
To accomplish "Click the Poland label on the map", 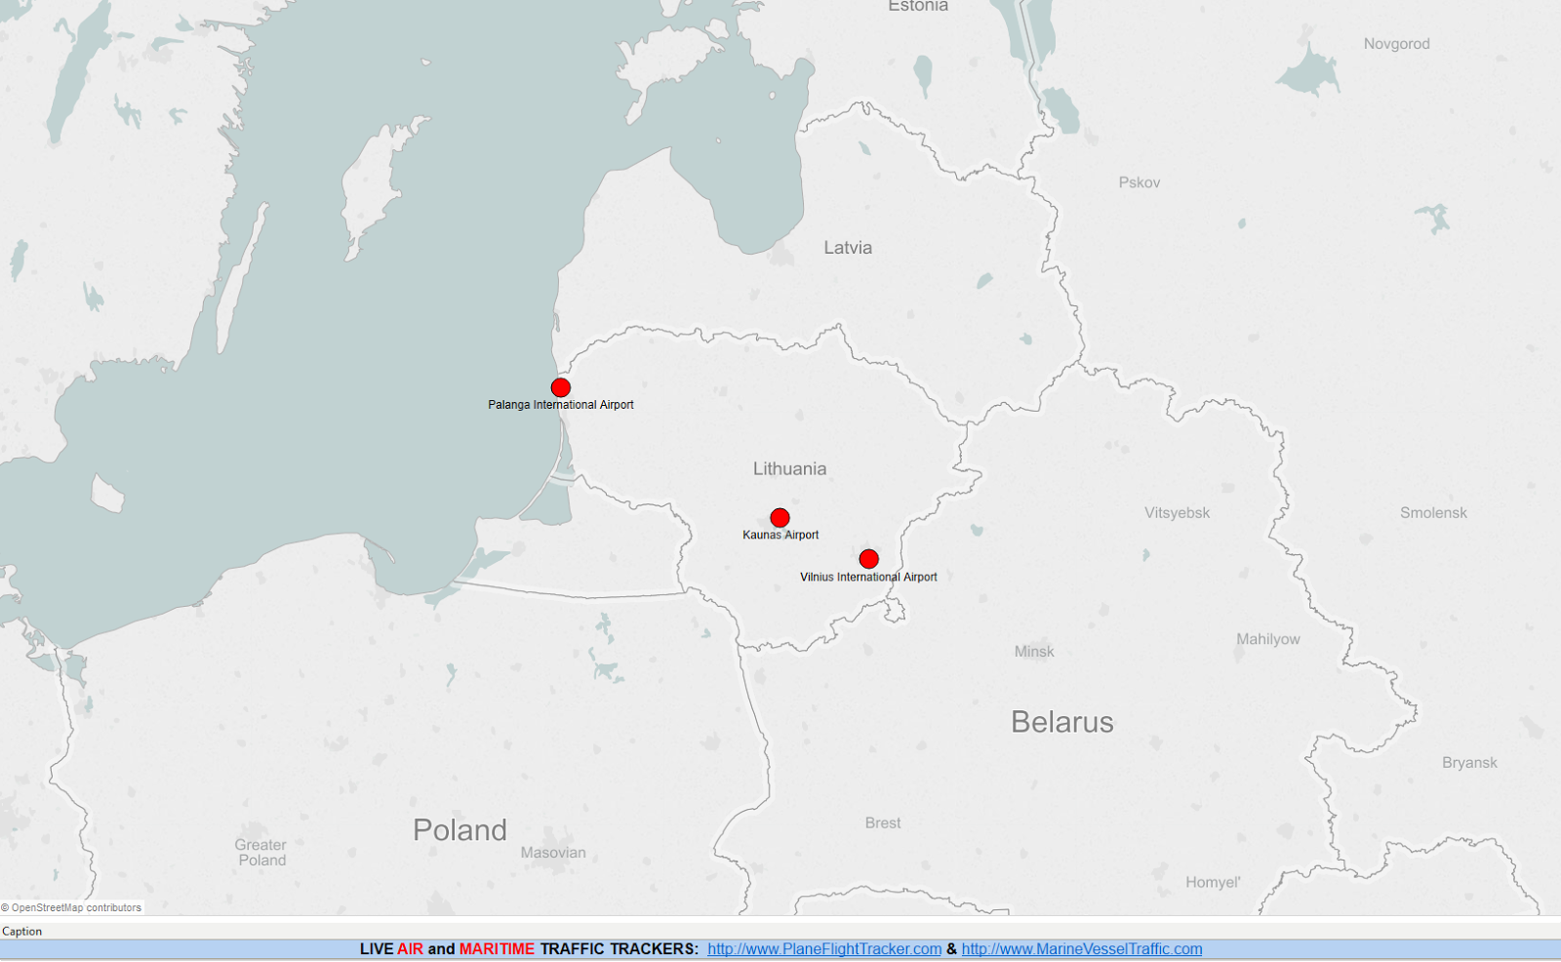I will pyautogui.click(x=460, y=830).
